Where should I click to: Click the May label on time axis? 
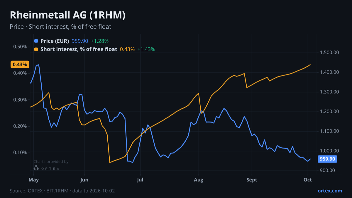34,180
